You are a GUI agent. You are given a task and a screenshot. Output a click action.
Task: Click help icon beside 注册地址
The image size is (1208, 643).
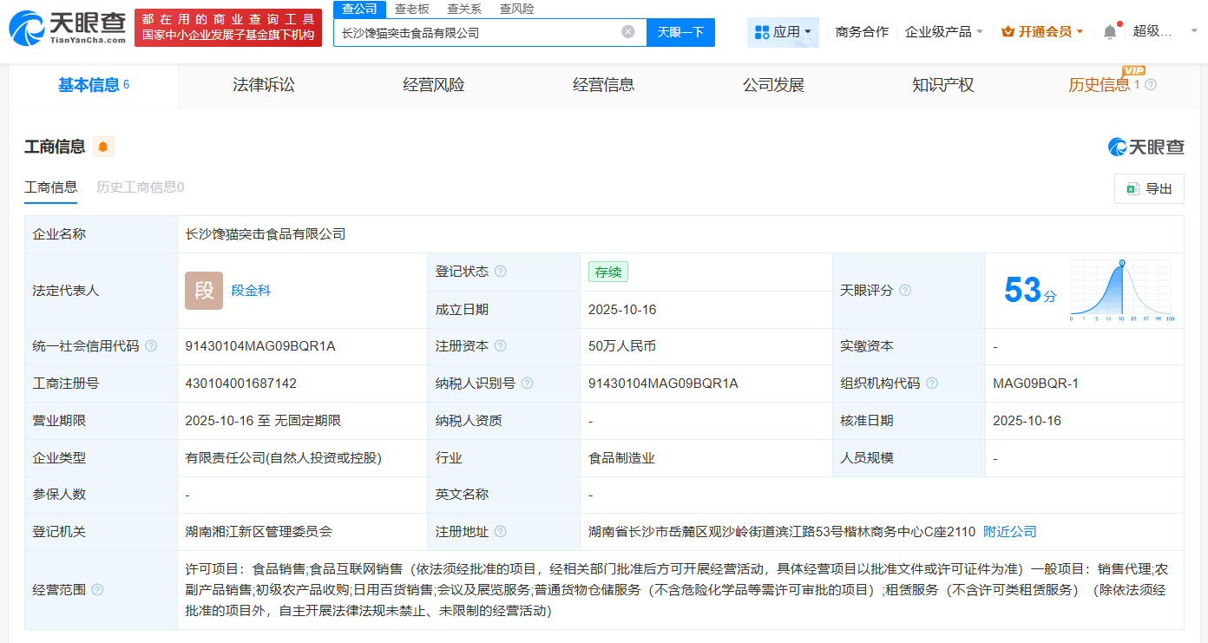pyautogui.click(x=501, y=532)
